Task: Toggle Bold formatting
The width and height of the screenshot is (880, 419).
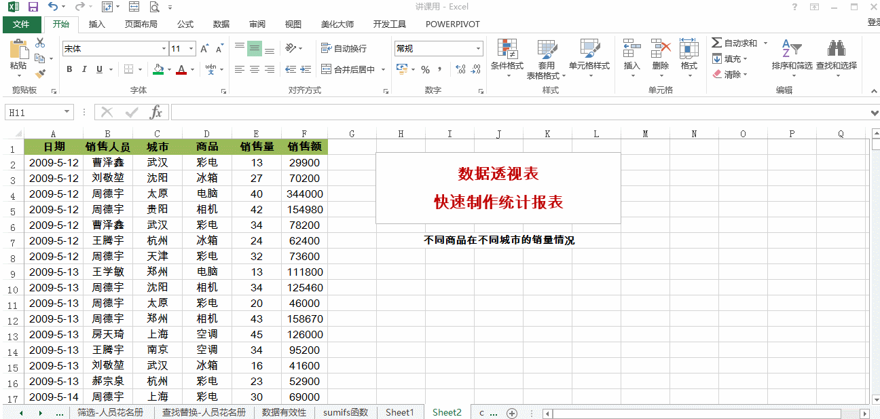Action: click(x=69, y=69)
